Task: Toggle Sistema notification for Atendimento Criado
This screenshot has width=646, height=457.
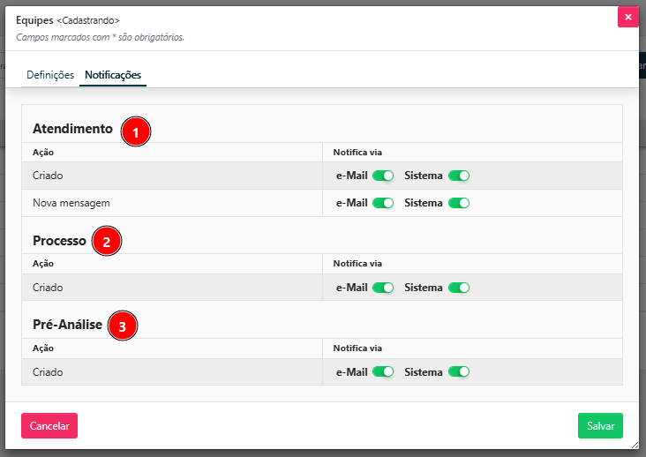Action: pyautogui.click(x=459, y=176)
